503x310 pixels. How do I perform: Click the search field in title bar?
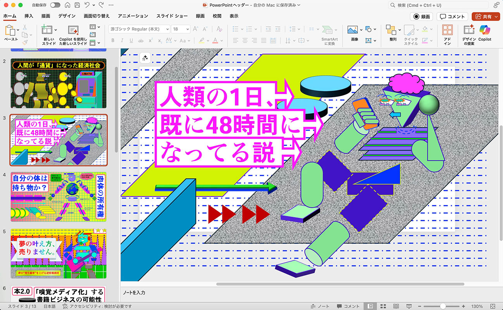pyautogui.click(x=439, y=5)
